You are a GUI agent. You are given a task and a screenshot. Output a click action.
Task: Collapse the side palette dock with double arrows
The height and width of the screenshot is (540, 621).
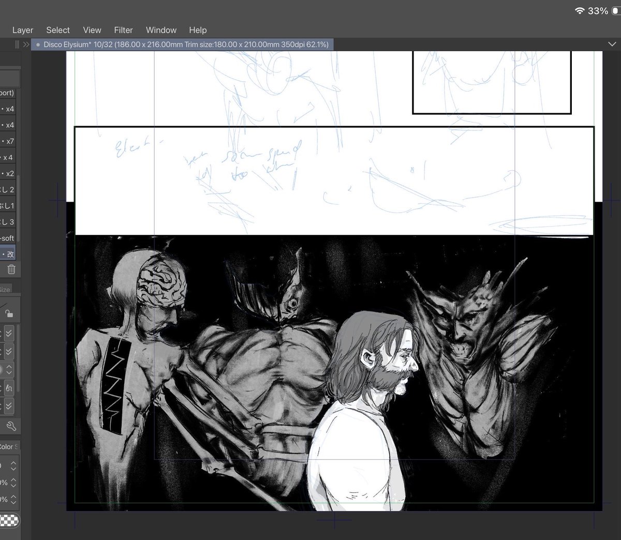point(26,44)
